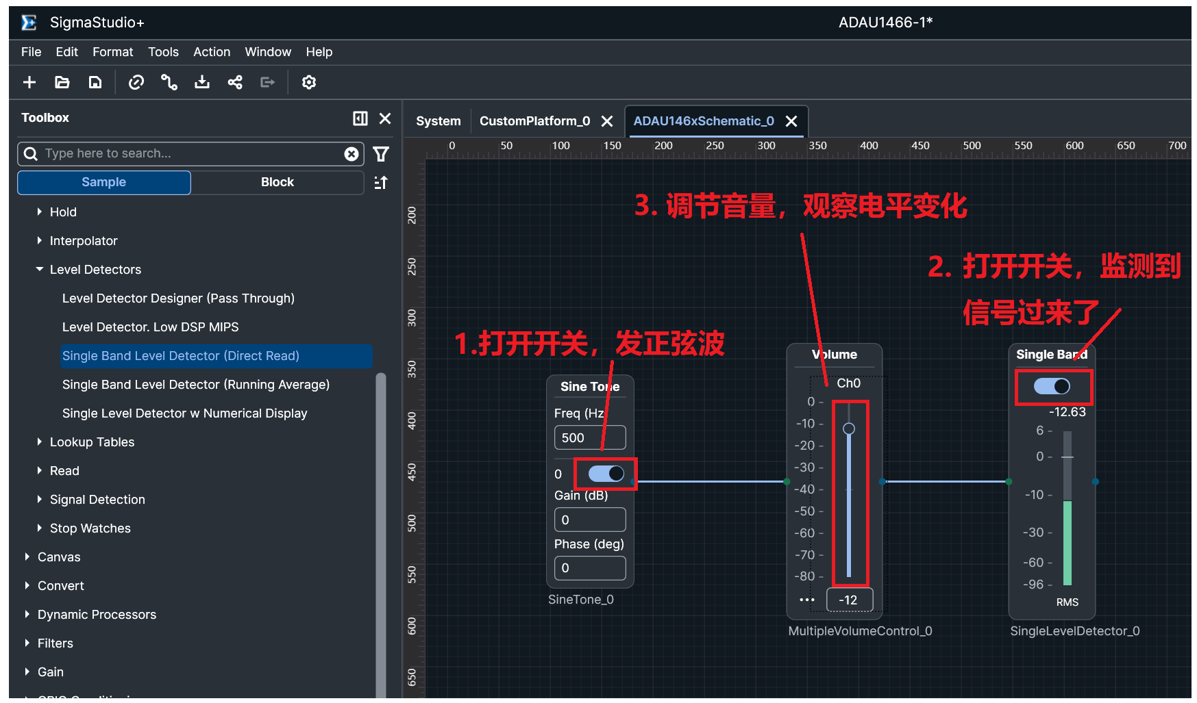
Task: Select Level Detector Designer (Pass Through)
Action: [x=178, y=298]
